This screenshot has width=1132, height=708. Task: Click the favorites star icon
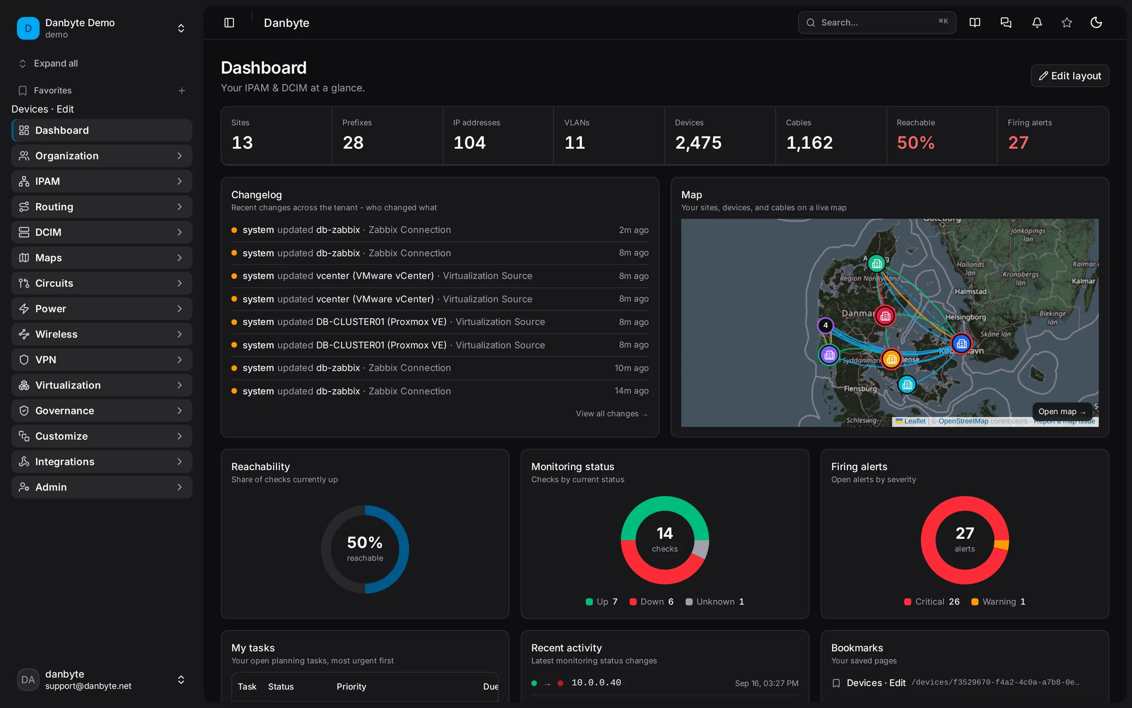(x=1066, y=23)
